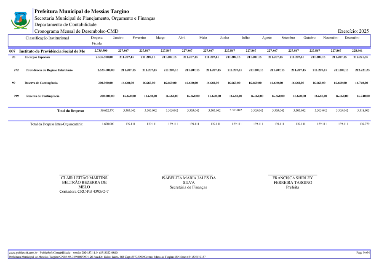Select the Cronograma Mensal de Desembolso-CMD heading
The width and height of the screenshot is (379, 267).
(x=76, y=31)
